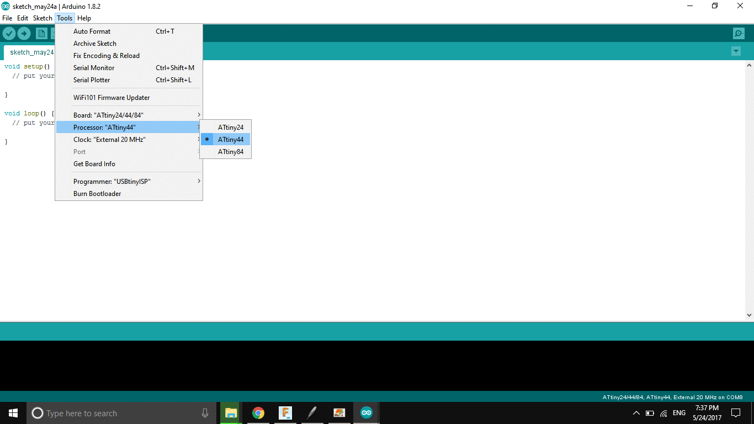Switch to the sketch_may24a tab
Image resolution: width=754 pixels, height=424 pixels.
(30, 52)
